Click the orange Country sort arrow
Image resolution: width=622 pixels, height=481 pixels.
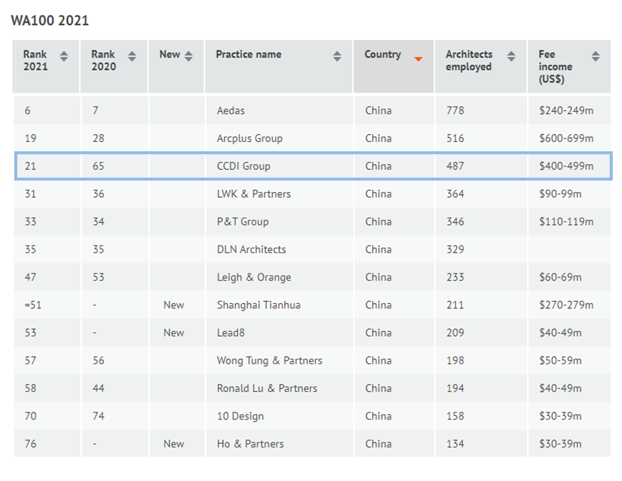click(x=418, y=59)
